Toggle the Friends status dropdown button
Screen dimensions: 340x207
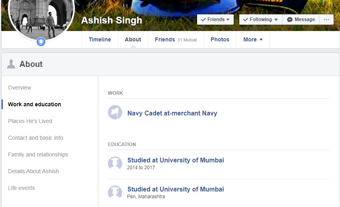click(215, 20)
